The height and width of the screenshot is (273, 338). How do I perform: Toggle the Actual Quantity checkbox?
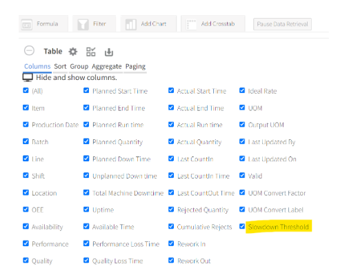coord(171,141)
